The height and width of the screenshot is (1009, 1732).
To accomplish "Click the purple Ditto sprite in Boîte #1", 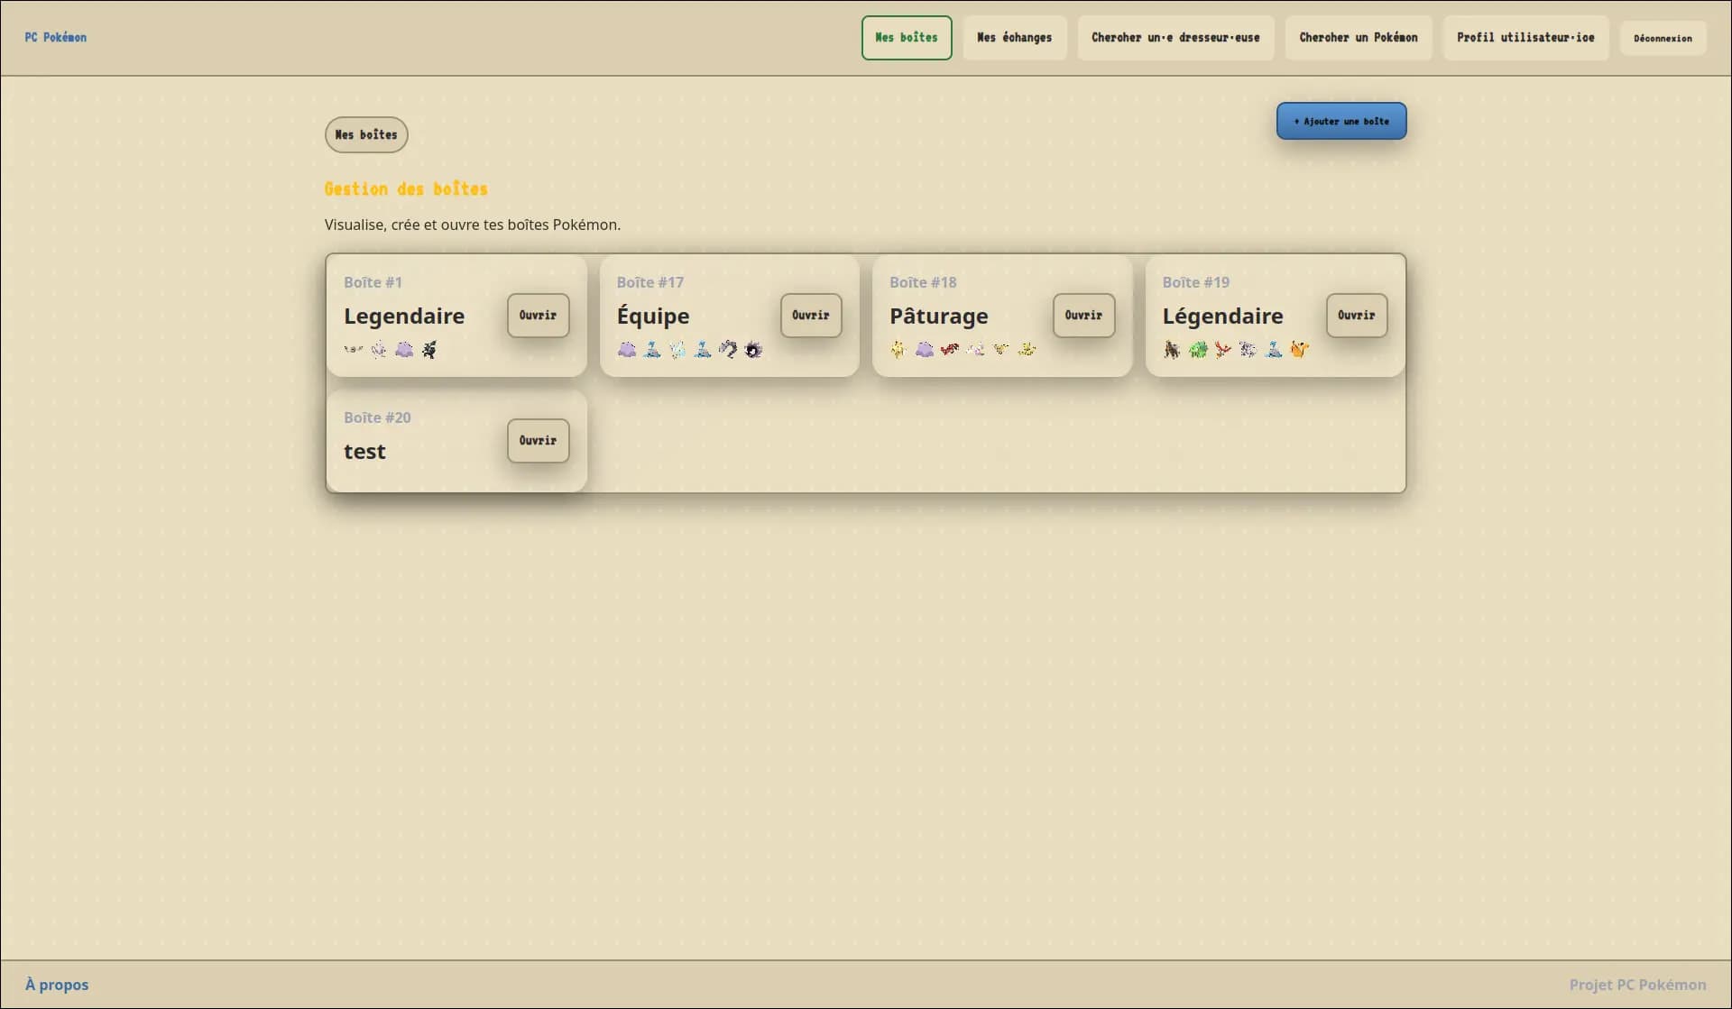I will pyautogui.click(x=404, y=350).
